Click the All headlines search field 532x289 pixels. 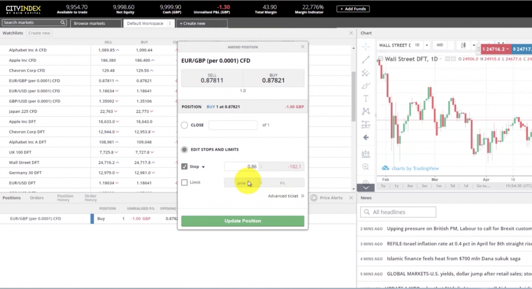pyautogui.click(x=398, y=212)
